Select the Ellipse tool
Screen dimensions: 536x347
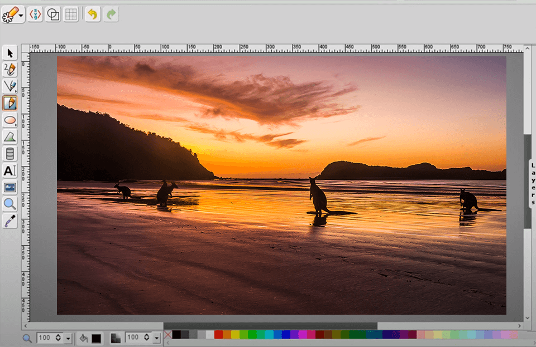point(10,120)
